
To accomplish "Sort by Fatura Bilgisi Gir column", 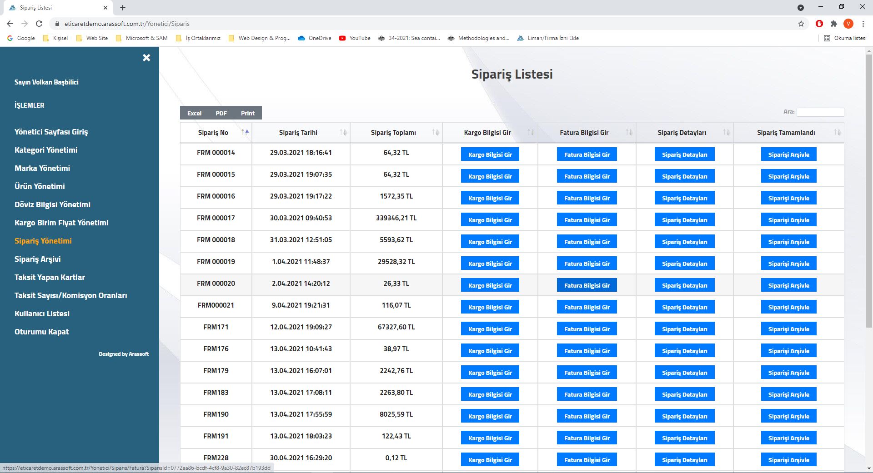I will (x=587, y=133).
